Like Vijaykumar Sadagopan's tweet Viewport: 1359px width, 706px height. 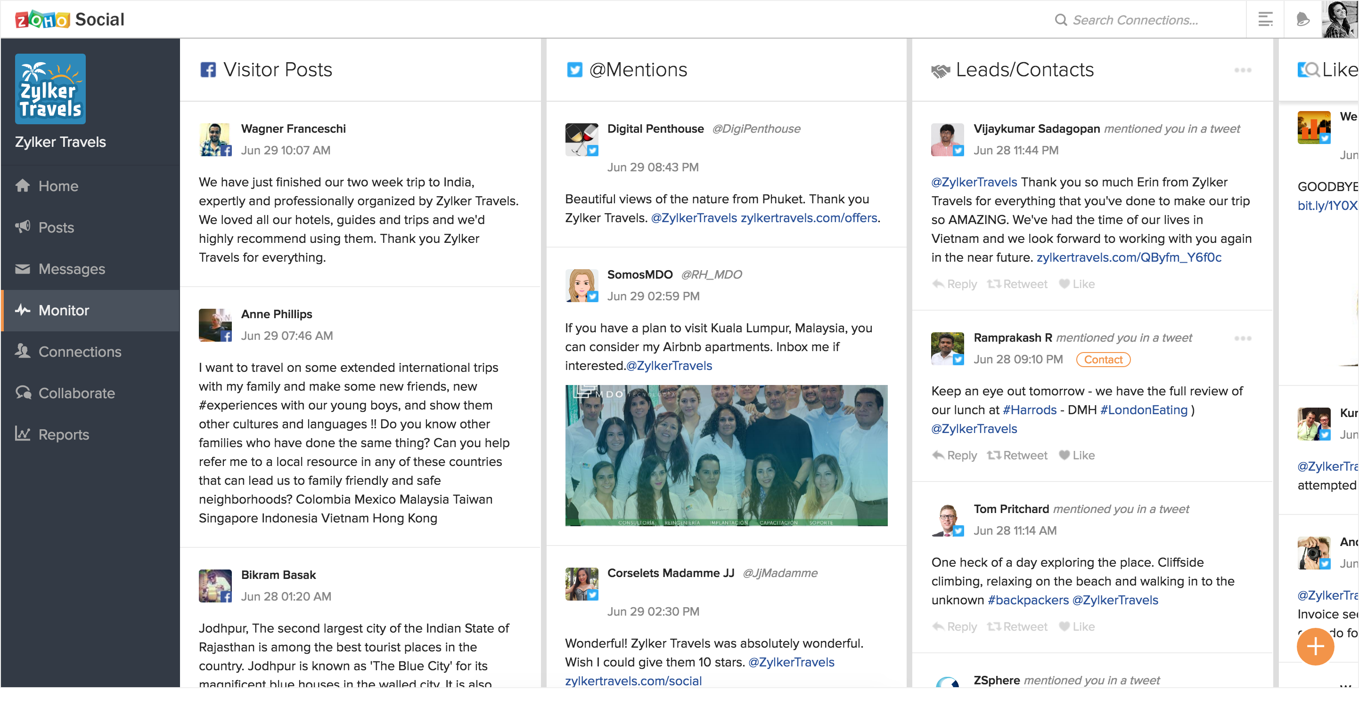click(1077, 284)
